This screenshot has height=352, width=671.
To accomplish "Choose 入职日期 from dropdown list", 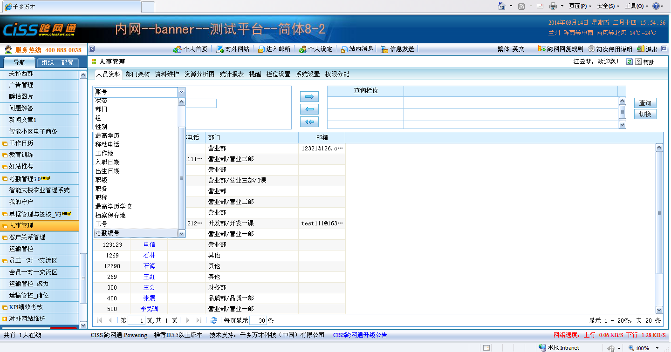I will click(108, 162).
